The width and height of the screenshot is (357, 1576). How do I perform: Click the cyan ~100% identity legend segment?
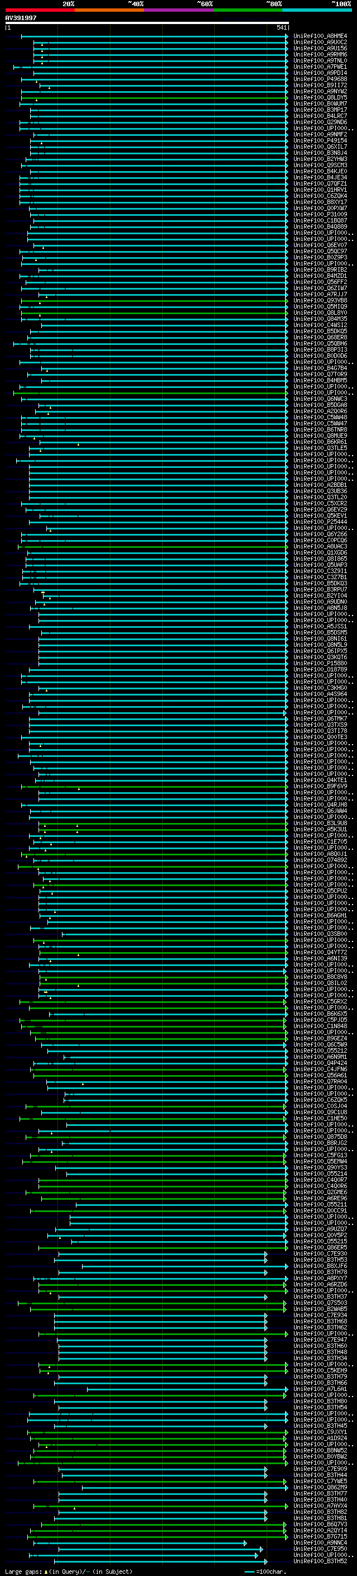(x=317, y=10)
